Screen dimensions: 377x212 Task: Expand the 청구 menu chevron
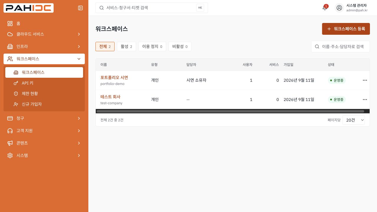(79, 118)
